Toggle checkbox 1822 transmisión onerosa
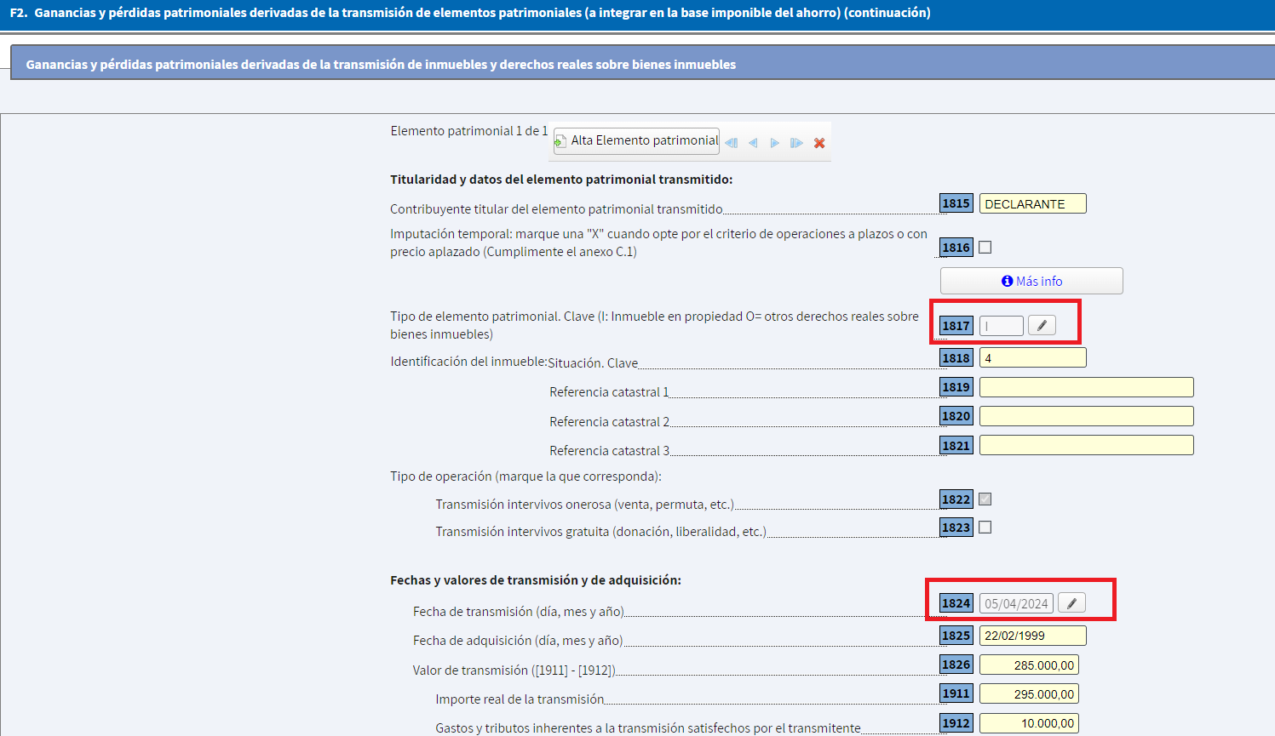Viewport: 1275px width, 736px height. point(985,499)
